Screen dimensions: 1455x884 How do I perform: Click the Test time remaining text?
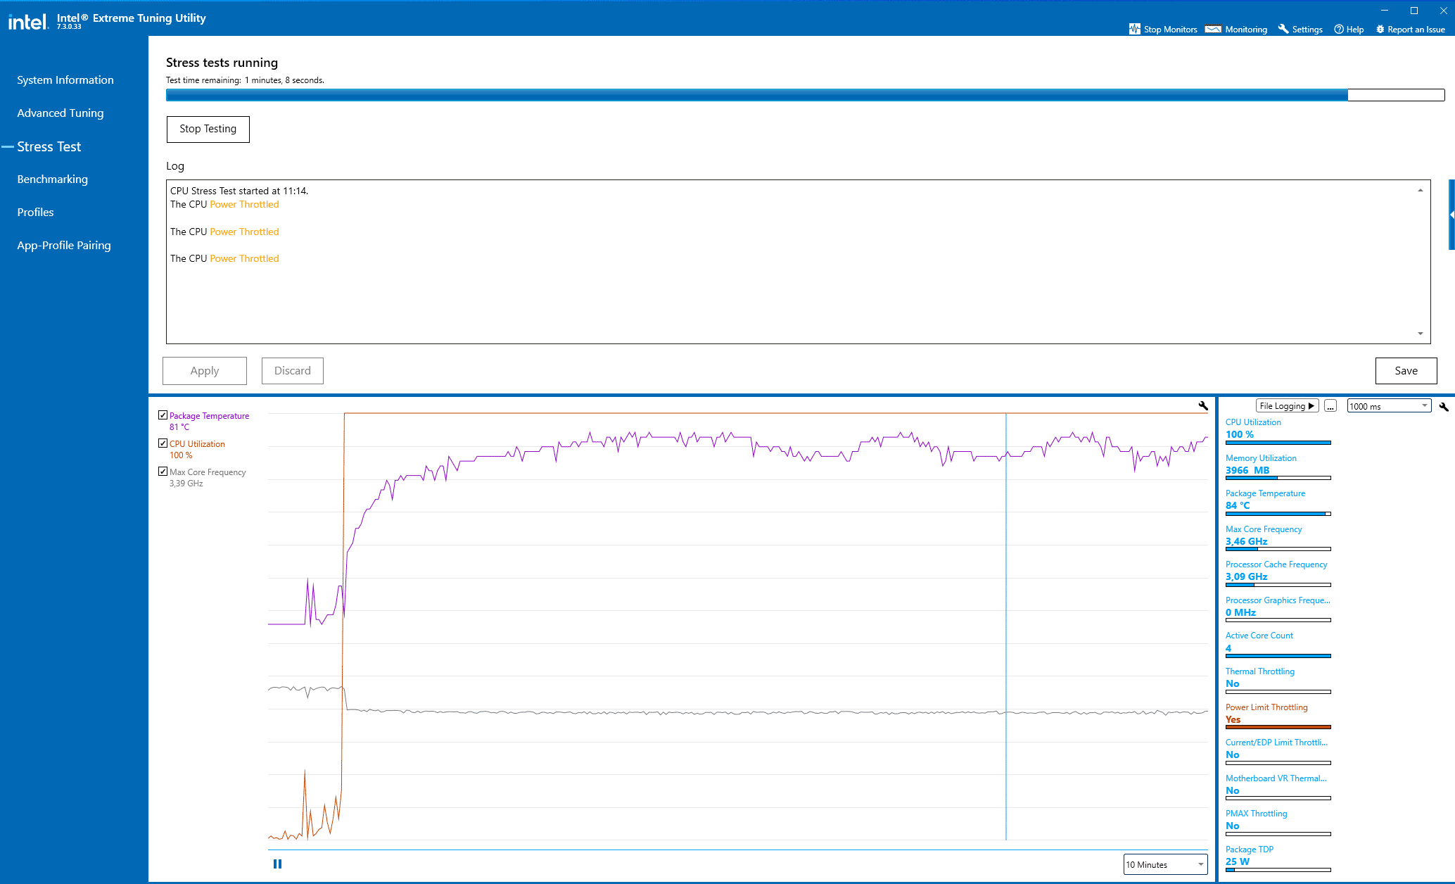[x=245, y=80]
